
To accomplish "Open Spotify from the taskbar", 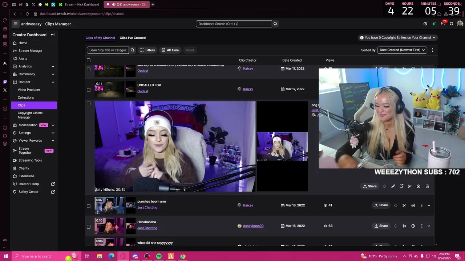I will pyautogui.click(x=159, y=256).
